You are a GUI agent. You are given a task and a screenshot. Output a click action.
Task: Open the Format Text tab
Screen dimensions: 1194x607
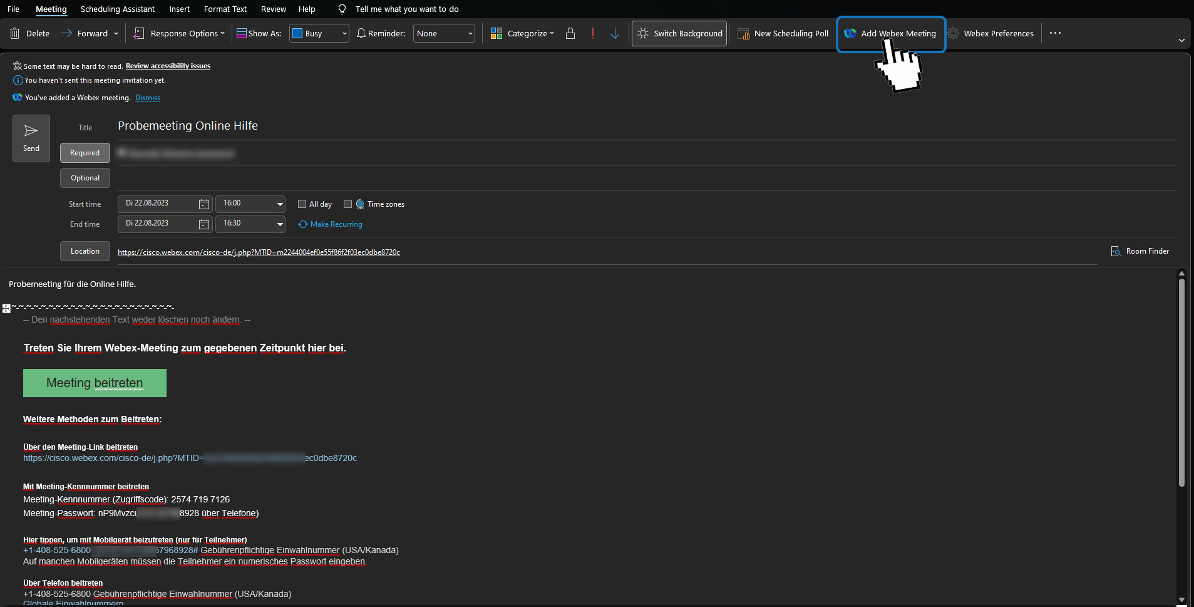225,9
